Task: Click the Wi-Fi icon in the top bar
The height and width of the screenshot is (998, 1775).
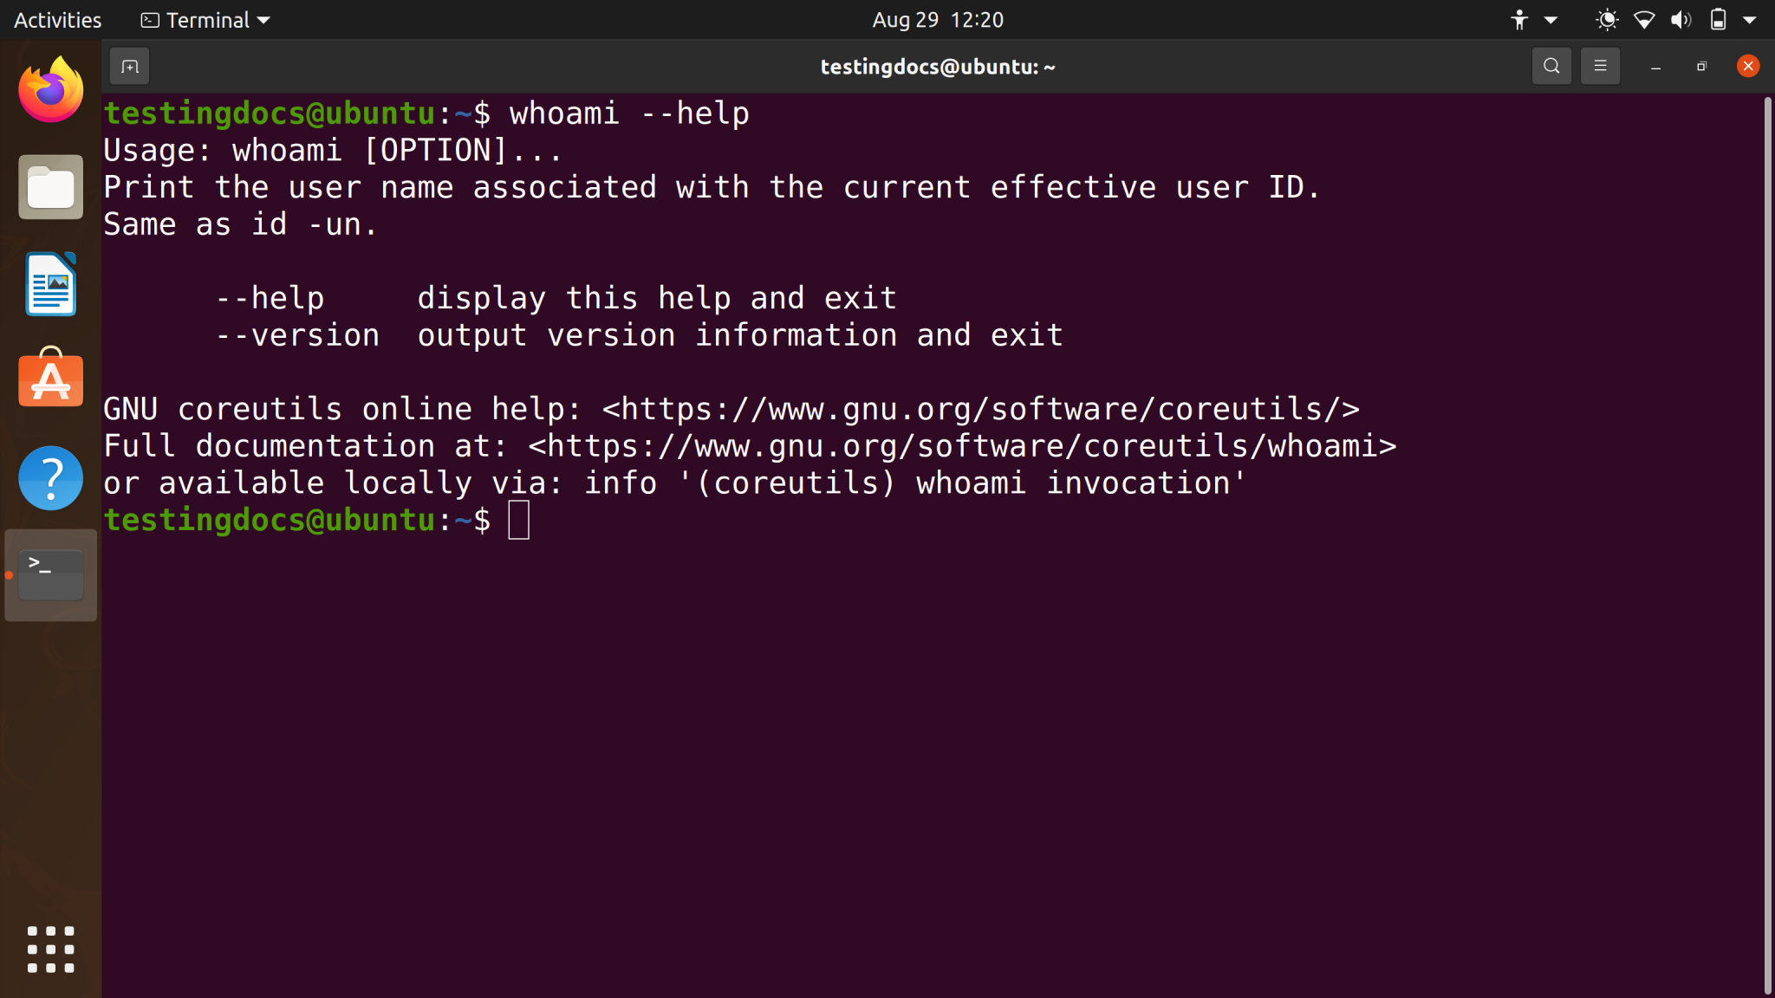Action: coord(1643,19)
